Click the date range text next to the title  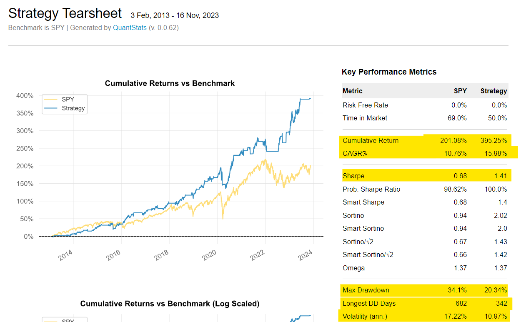pos(175,15)
